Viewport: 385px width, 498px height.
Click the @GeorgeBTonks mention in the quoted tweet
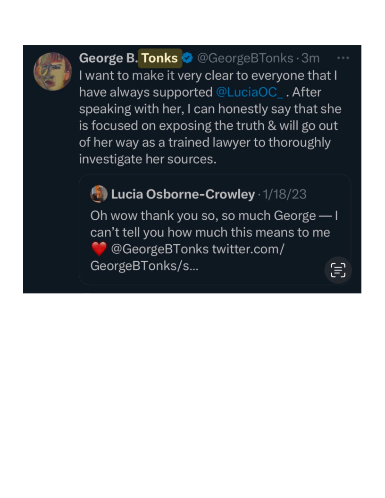159,249
